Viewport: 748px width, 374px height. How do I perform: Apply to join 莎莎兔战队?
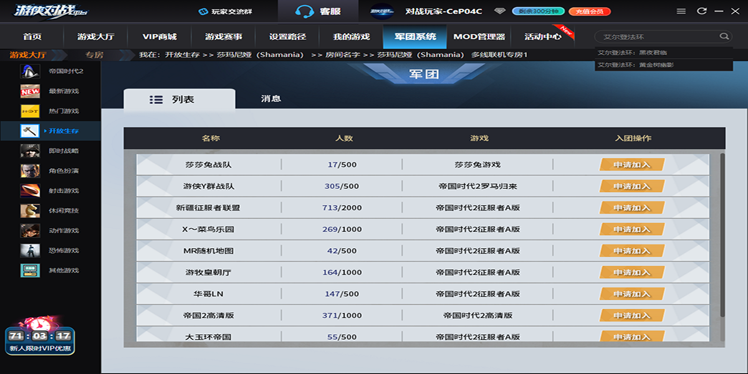(x=632, y=165)
